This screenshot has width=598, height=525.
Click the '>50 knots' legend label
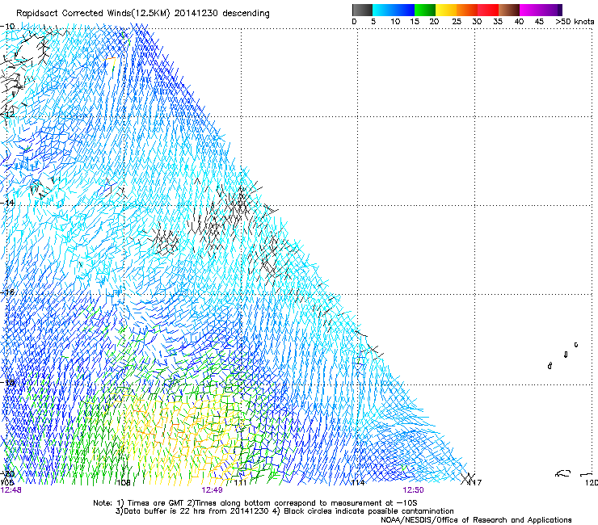[575, 22]
